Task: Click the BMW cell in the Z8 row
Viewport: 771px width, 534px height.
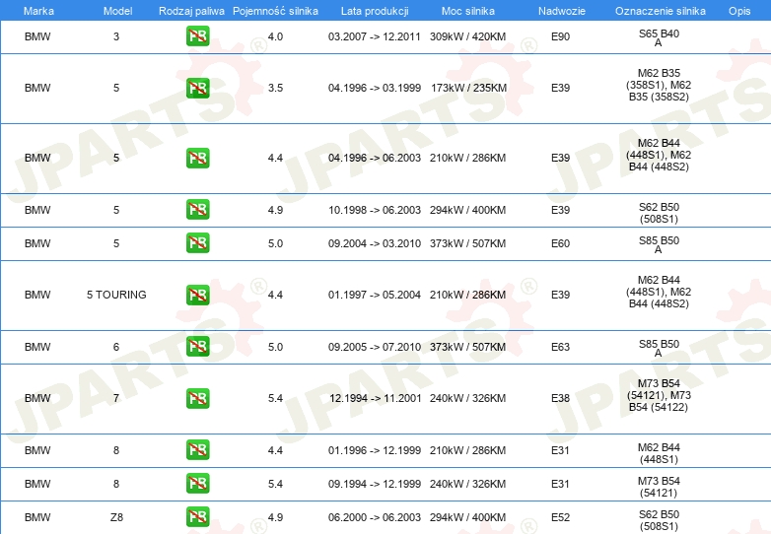Action: [x=37, y=517]
